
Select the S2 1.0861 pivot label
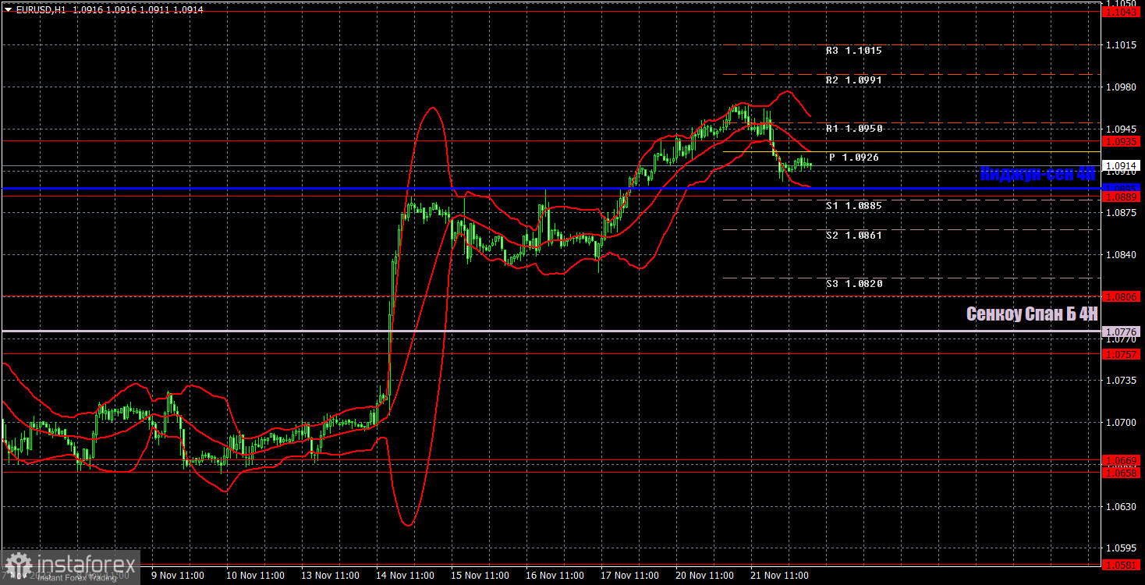tap(854, 236)
